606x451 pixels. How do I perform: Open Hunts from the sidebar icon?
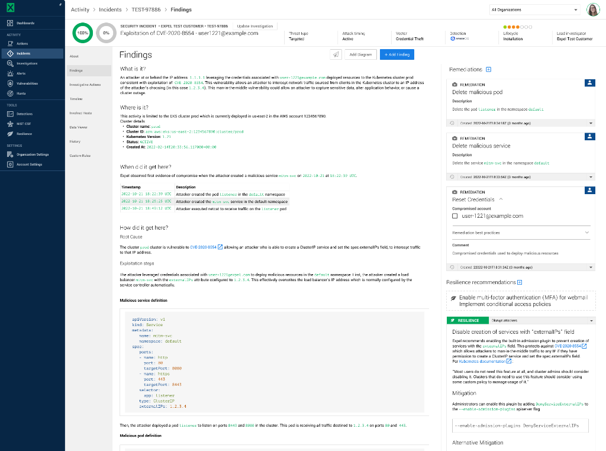(x=10, y=94)
